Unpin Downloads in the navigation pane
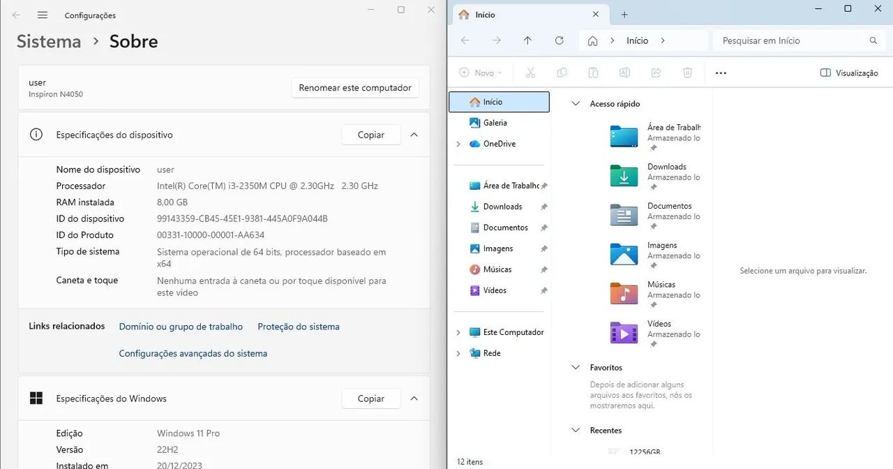 pos(544,207)
